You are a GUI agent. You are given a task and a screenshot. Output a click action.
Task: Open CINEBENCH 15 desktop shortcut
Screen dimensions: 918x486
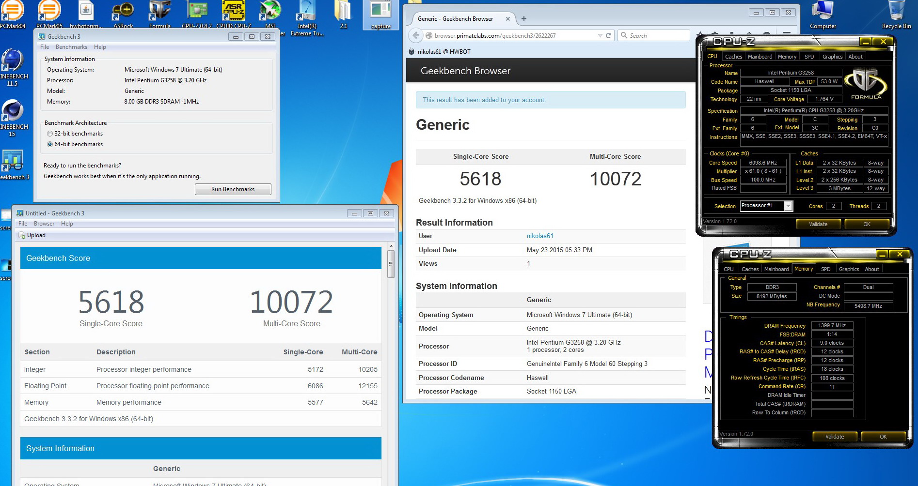13,118
